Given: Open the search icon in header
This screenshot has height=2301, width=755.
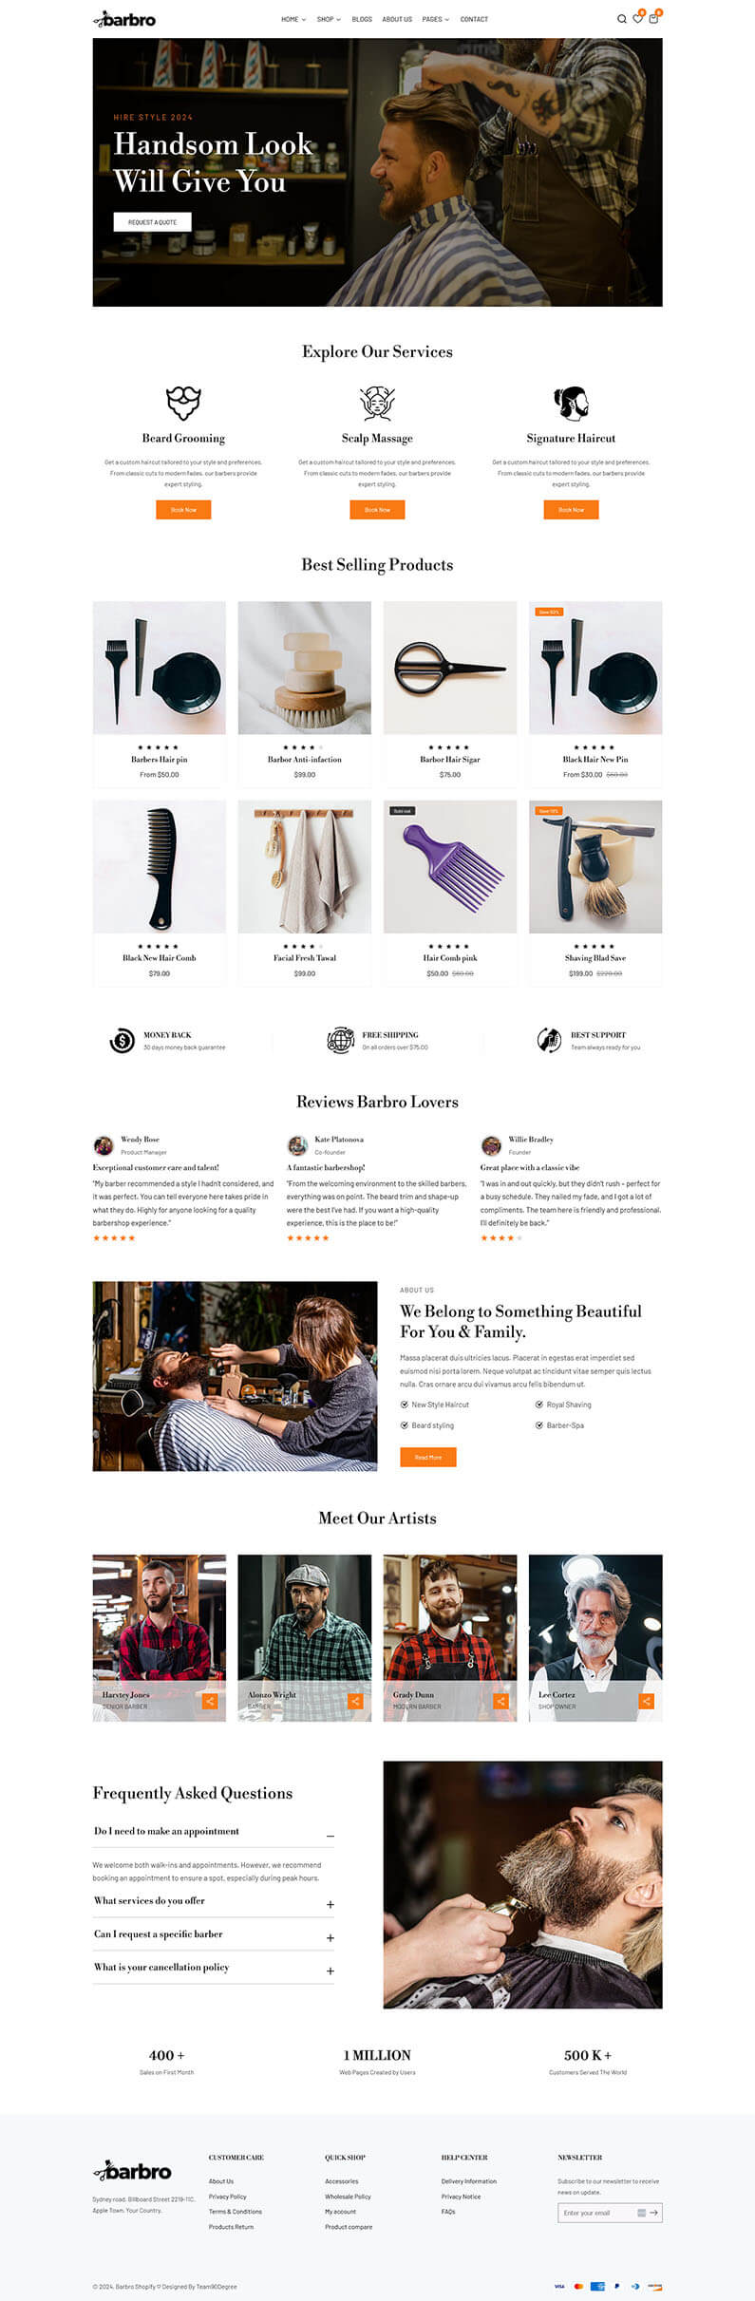Looking at the screenshot, I should (622, 19).
